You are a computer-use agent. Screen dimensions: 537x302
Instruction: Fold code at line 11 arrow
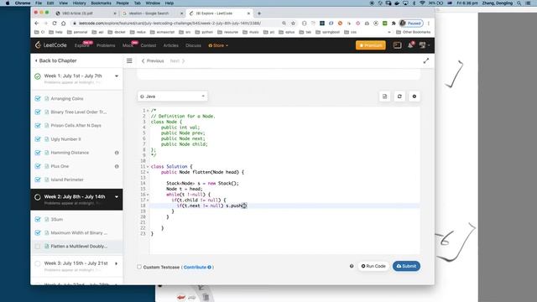pos(148,167)
